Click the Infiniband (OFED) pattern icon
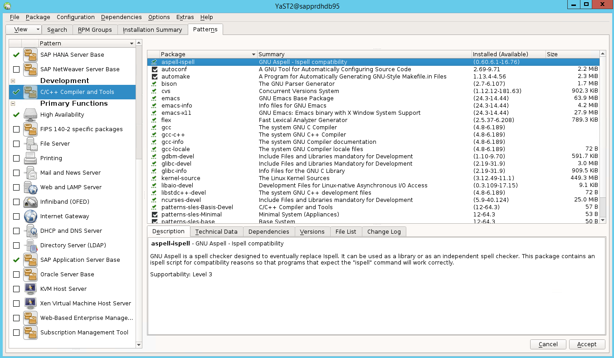 30,201
